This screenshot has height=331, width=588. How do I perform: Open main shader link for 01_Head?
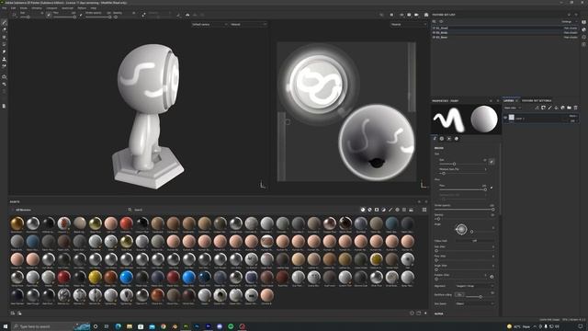tap(571, 29)
